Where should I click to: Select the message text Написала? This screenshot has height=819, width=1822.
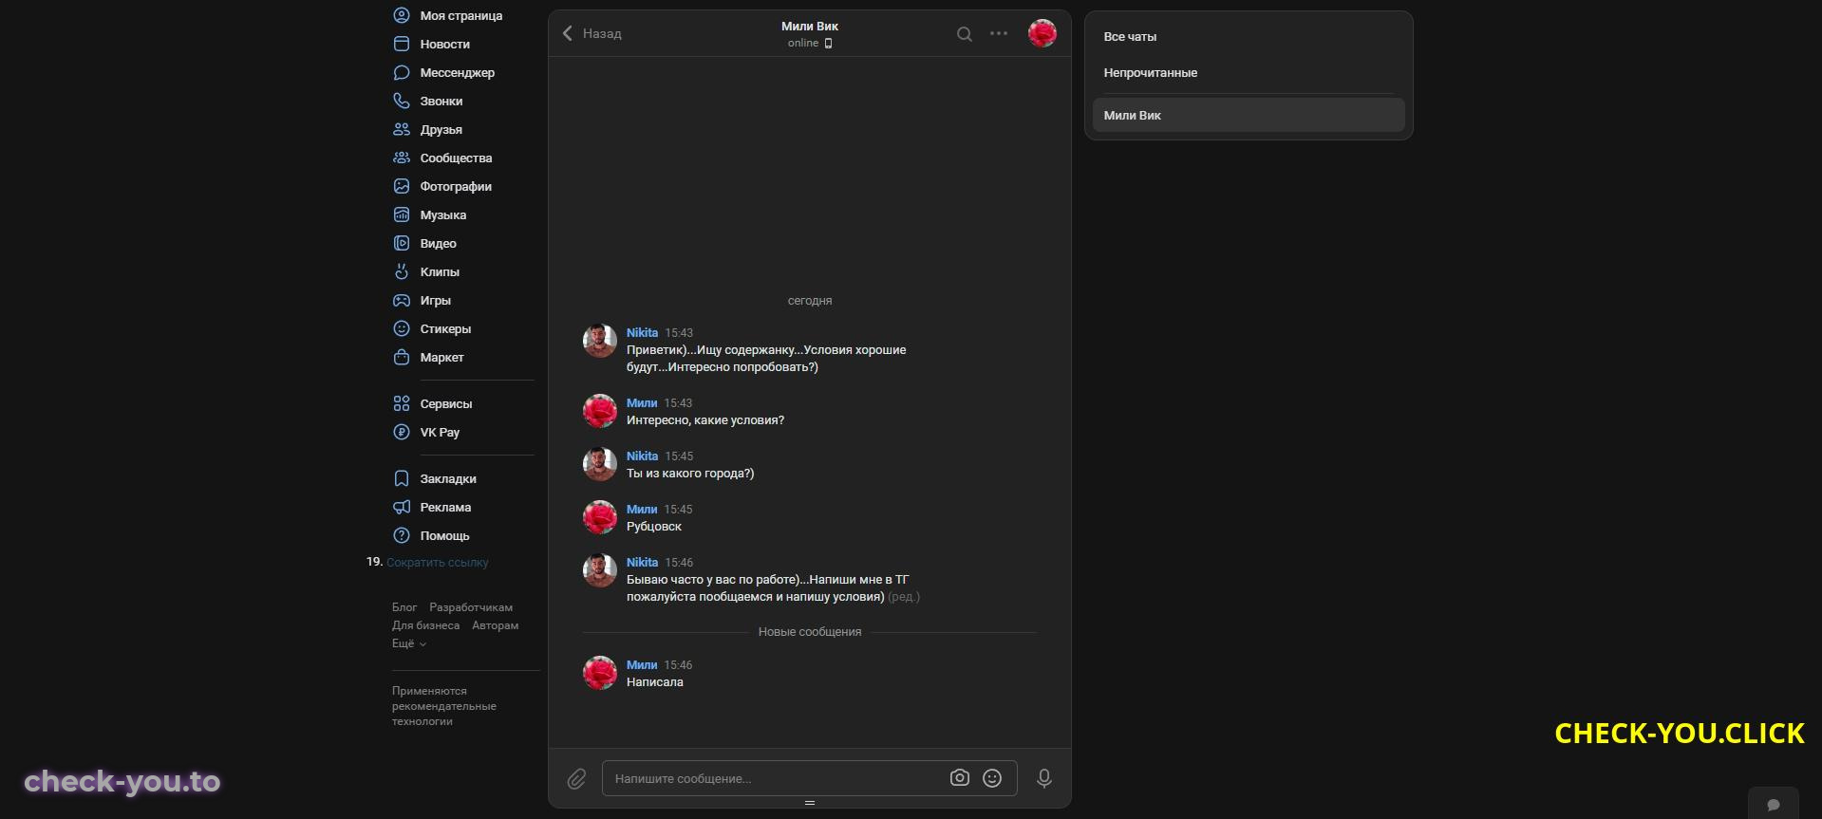pyautogui.click(x=654, y=682)
